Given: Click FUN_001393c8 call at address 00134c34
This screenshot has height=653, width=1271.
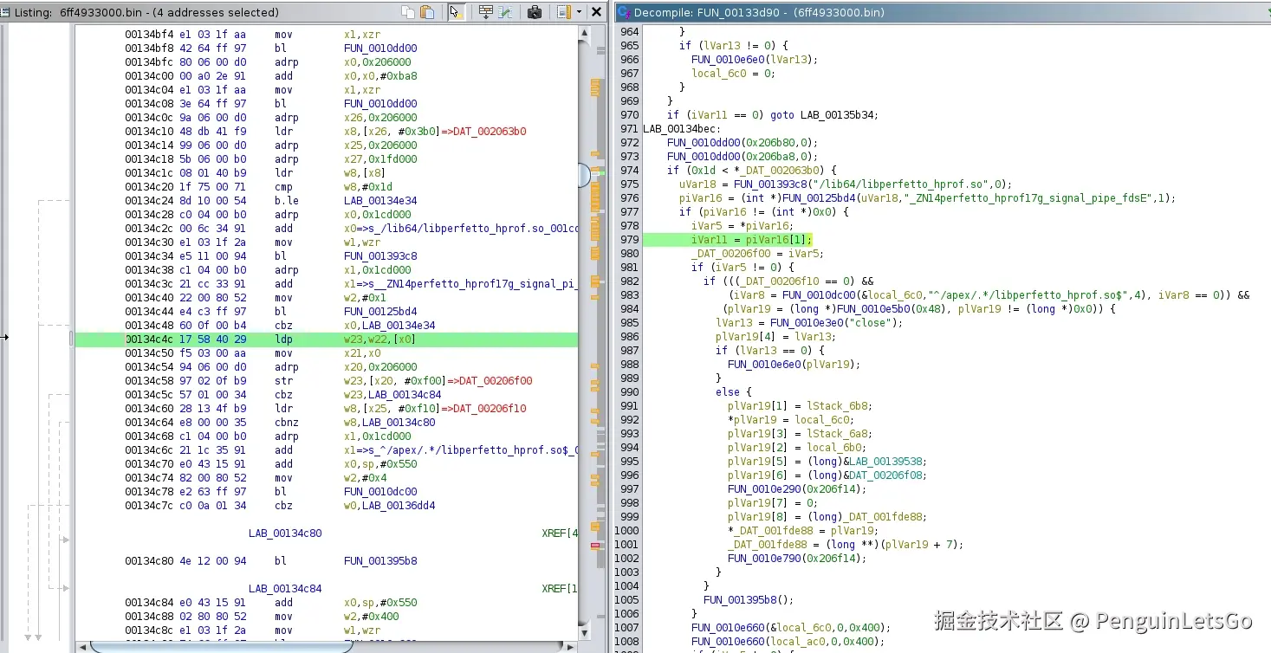Looking at the screenshot, I should [x=380, y=256].
